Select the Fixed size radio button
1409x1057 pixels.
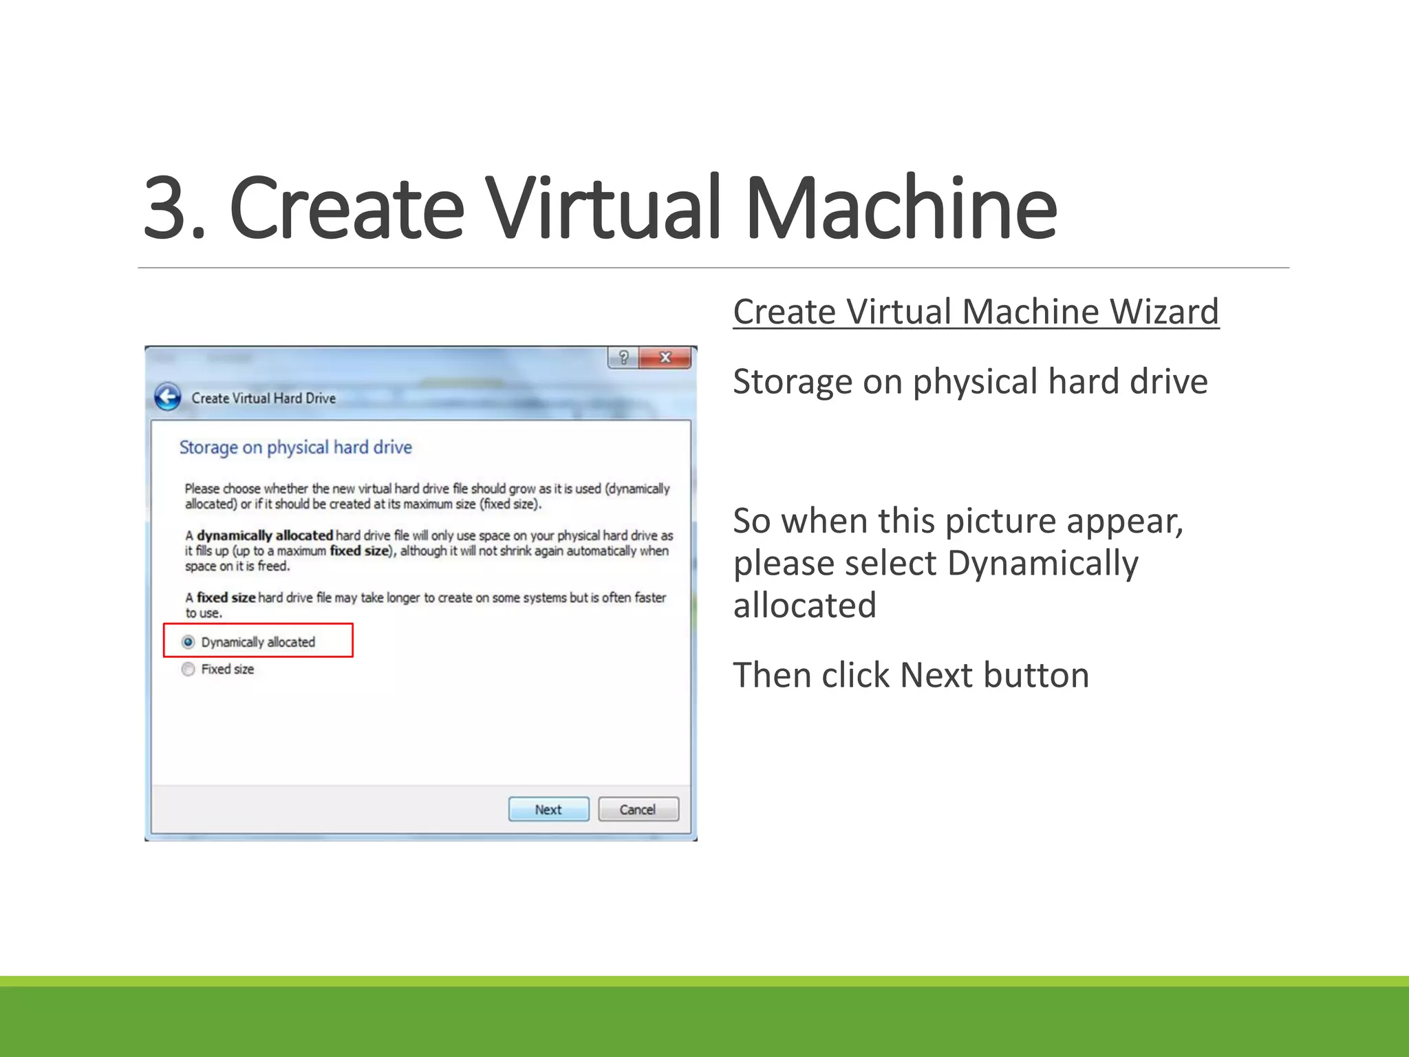[188, 670]
